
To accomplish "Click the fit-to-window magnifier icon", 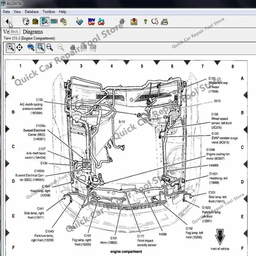I will (41, 48).
